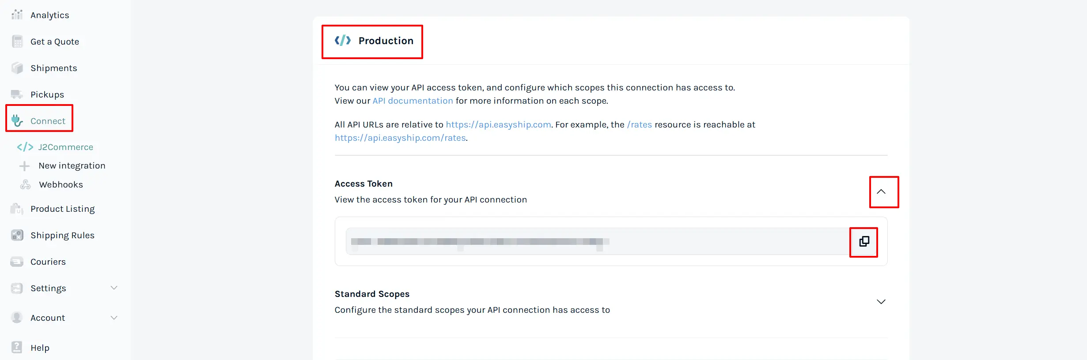Click the Get a Quote calculator icon
The width and height of the screenshot is (1087, 360).
coord(17,41)
